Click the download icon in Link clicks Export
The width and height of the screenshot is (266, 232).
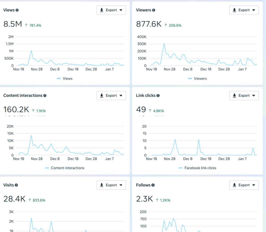pyautogui.click(x=235, y=96)
